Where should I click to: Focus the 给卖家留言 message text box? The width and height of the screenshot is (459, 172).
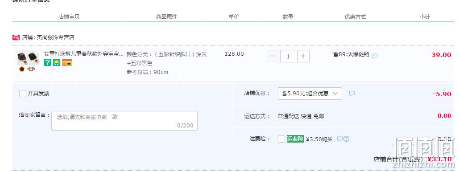coord(124,120)
